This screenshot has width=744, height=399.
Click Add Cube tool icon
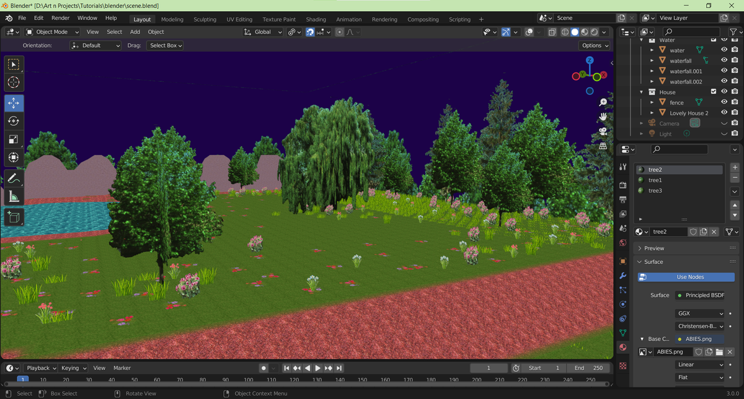click(14, 217)
